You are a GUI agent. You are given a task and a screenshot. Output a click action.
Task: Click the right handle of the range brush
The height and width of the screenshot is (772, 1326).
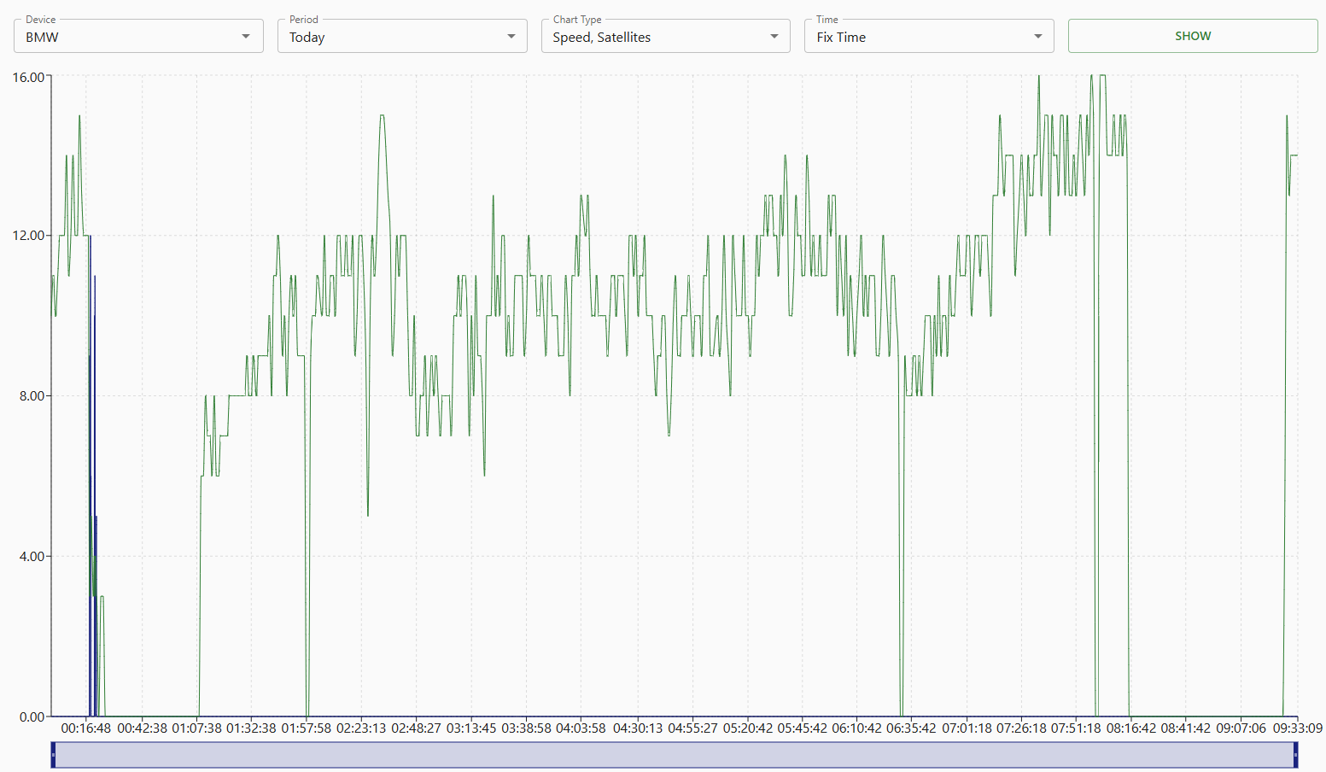(x=1295, y=755)
